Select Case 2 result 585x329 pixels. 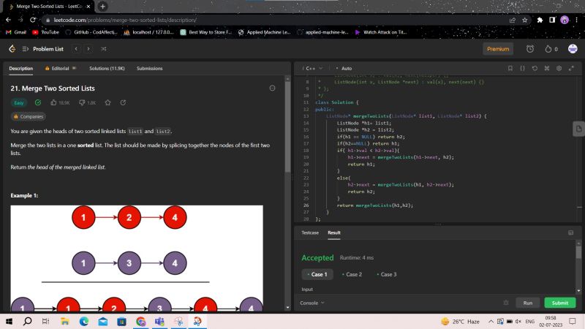352,274
